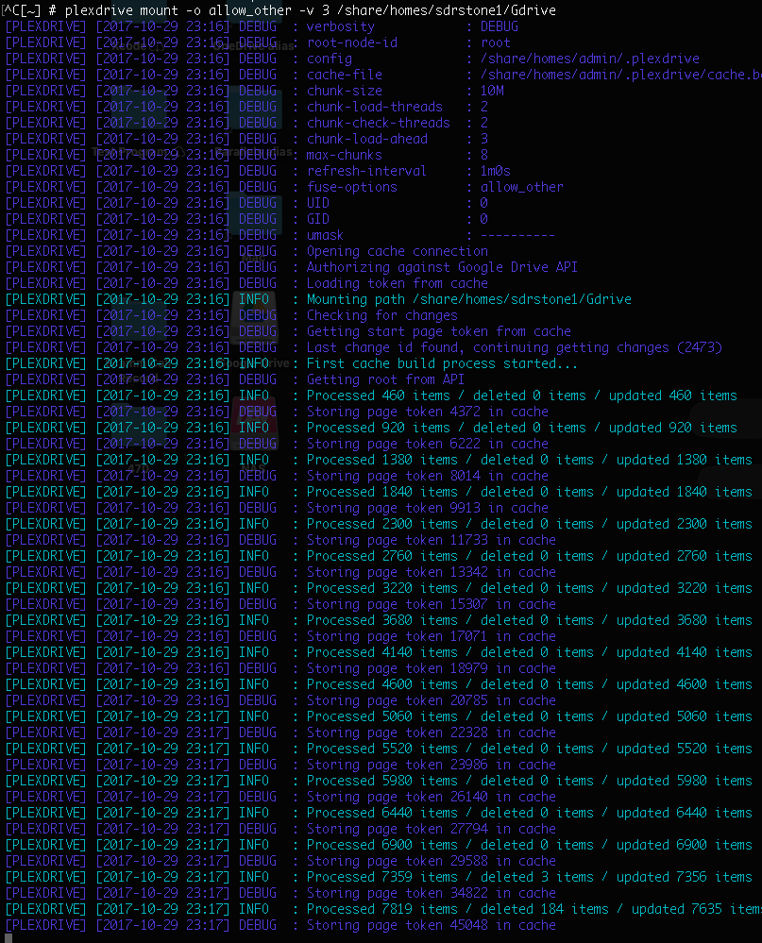Click the 'Mounting path' INFO line
Viewport: 762px width, 943px height.
tap(468, 299)
